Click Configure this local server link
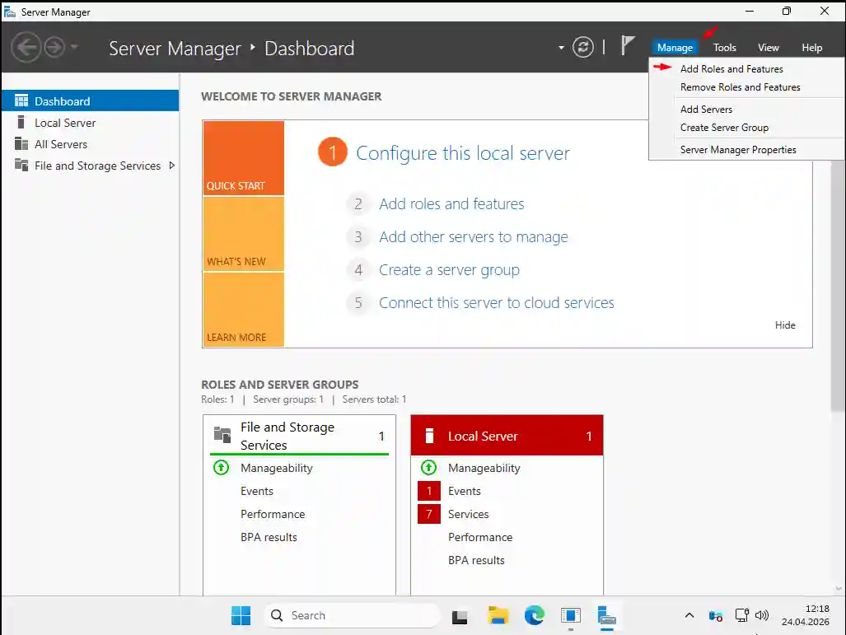The width and height of the screenshot is (846, 635). [x=462, y=153]
